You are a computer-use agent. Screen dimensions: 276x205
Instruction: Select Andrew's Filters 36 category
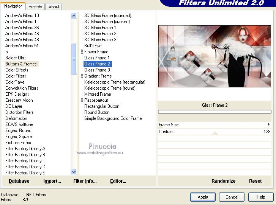point(22,28)
